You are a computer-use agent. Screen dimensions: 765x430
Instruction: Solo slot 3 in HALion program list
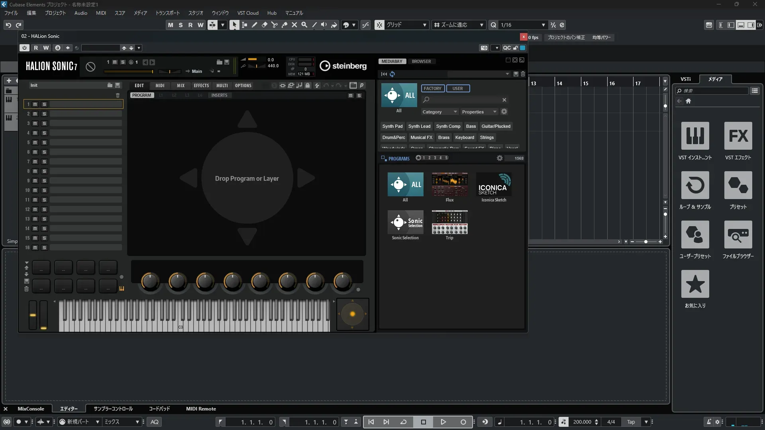pos(44,123)
